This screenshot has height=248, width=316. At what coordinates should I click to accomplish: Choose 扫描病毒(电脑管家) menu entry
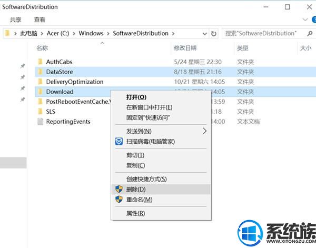point(161,142)
